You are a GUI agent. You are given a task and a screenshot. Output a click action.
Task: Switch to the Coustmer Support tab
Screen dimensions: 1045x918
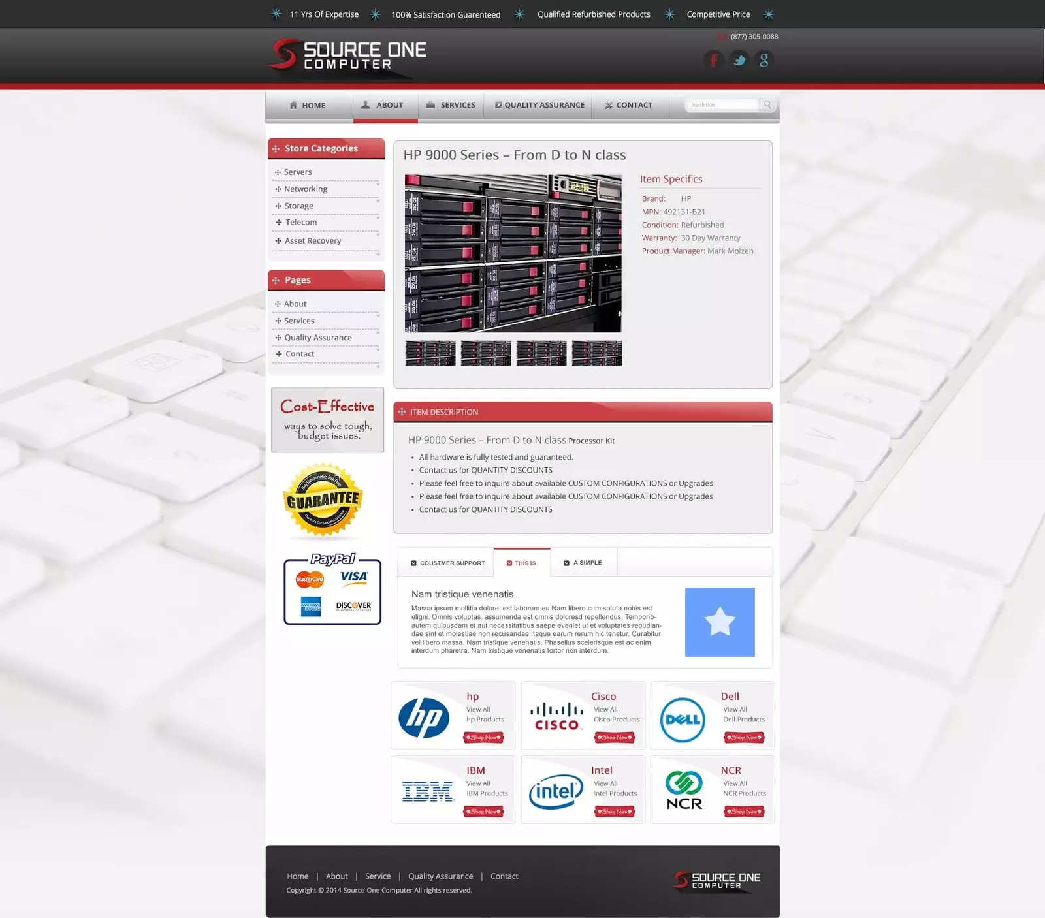(x=447, y=563)
